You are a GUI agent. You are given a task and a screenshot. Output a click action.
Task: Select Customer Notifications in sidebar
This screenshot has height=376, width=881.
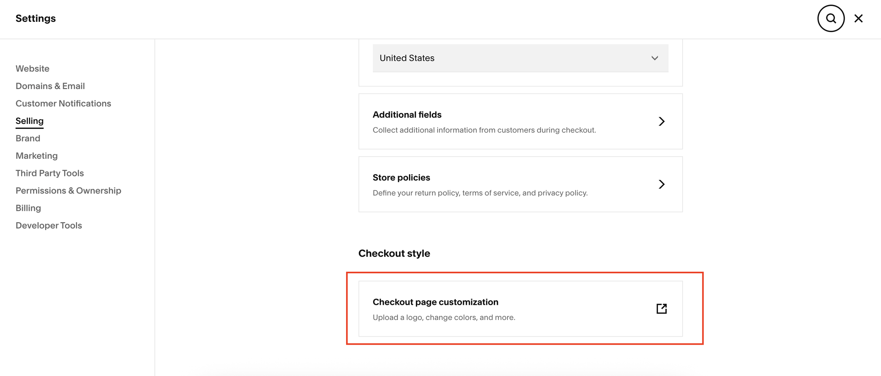pos(63,104)
